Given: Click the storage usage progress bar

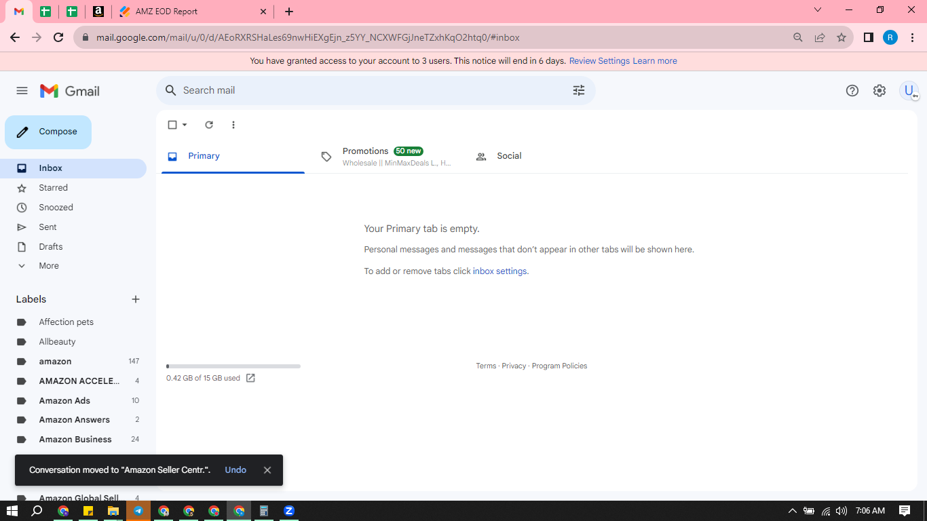Looking at the screenshot, I should [233, 366].
